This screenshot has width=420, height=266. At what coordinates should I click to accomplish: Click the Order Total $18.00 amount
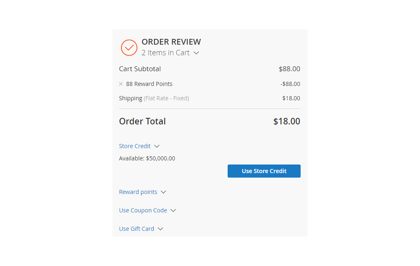pos(287,122)
